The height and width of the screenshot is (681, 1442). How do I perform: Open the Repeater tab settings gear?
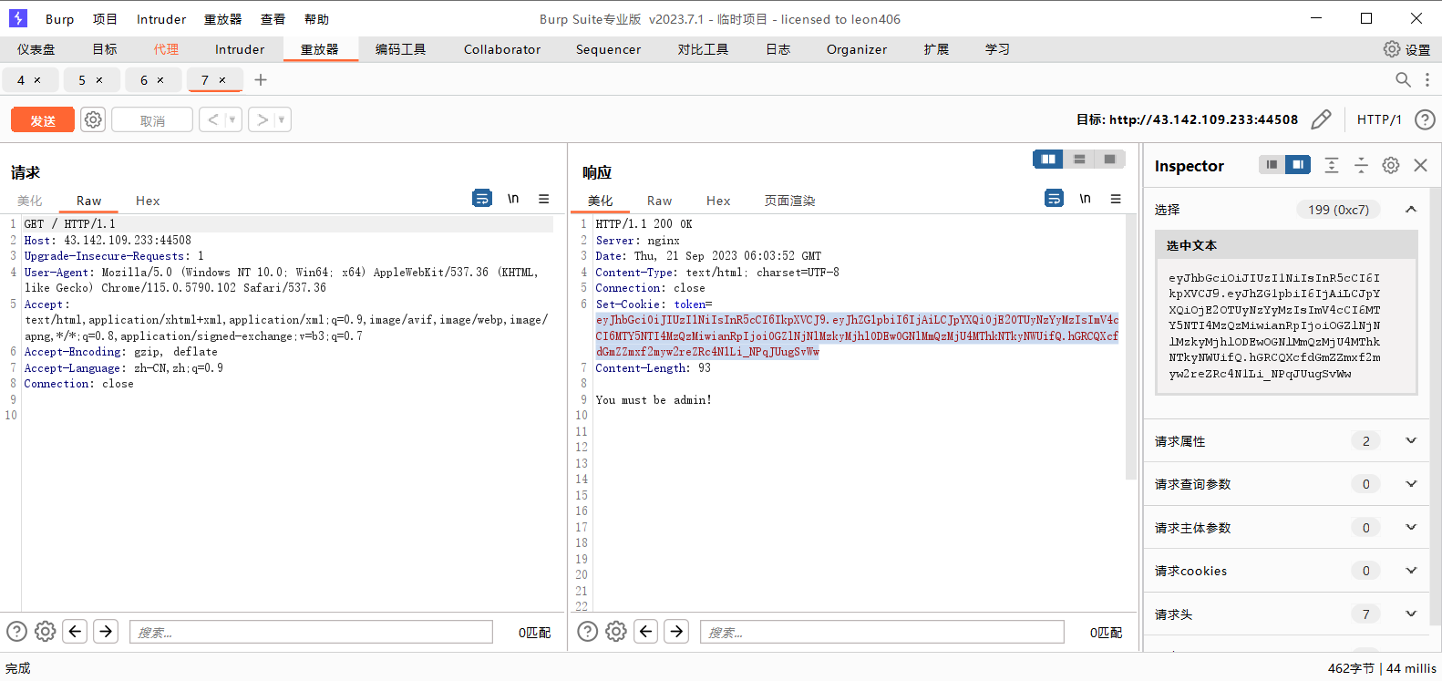(93, 119)
